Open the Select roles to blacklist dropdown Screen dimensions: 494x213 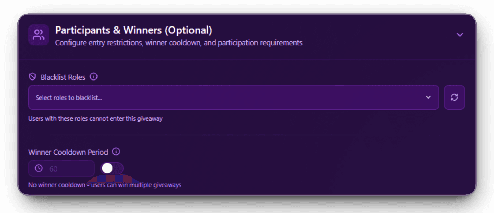tap(232, 97)
